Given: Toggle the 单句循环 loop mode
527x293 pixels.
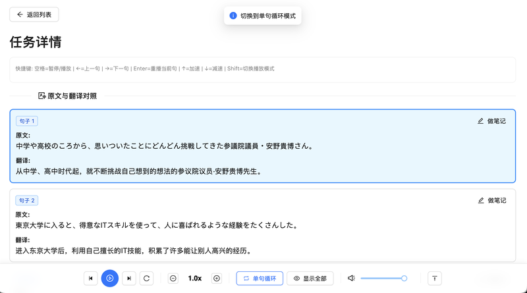Looking at the screenshot, I should (260, 279).
